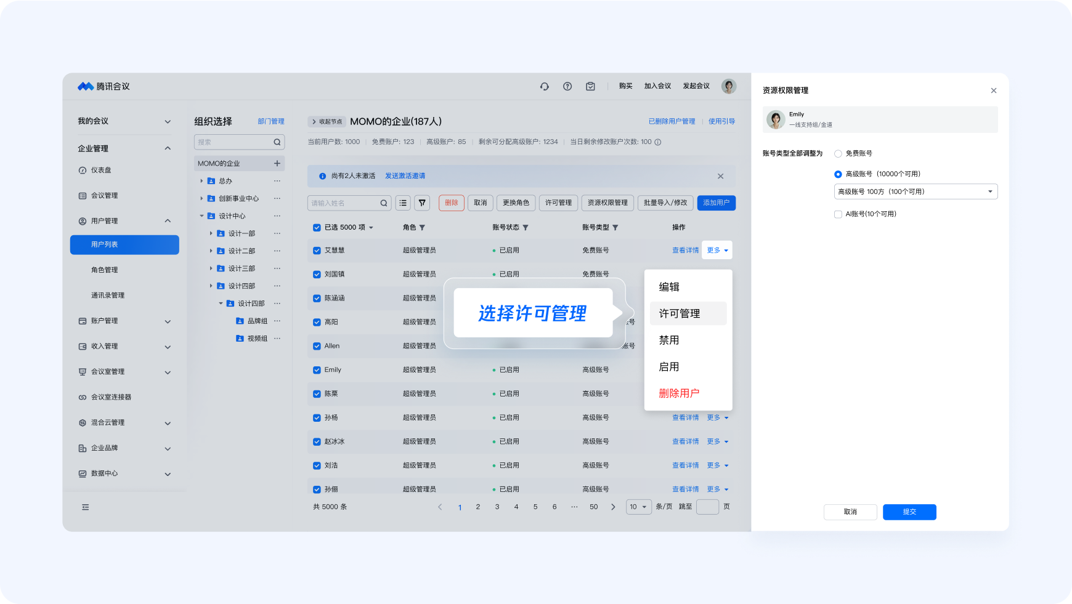Screen dimensions: 1072x604
Task: Enable the AI账号 checkbox
Action: point(838,214)
